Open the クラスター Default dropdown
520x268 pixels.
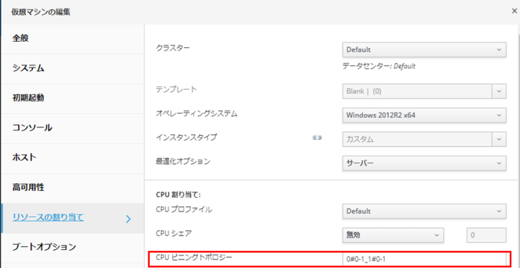[424, 50]
